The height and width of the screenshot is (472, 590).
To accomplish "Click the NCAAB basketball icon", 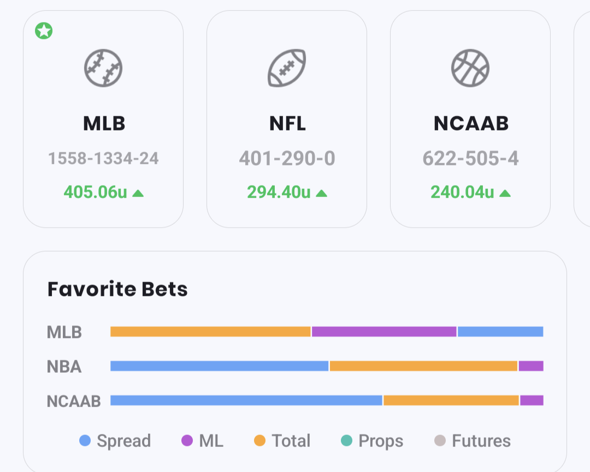I will [470, 69].
